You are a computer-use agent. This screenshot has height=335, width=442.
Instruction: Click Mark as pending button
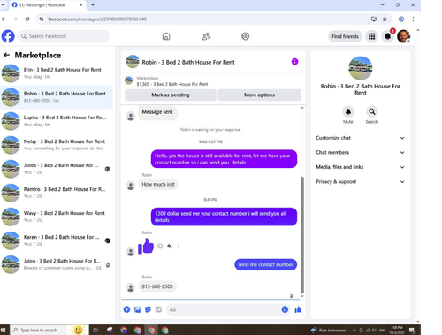[171, 95]
